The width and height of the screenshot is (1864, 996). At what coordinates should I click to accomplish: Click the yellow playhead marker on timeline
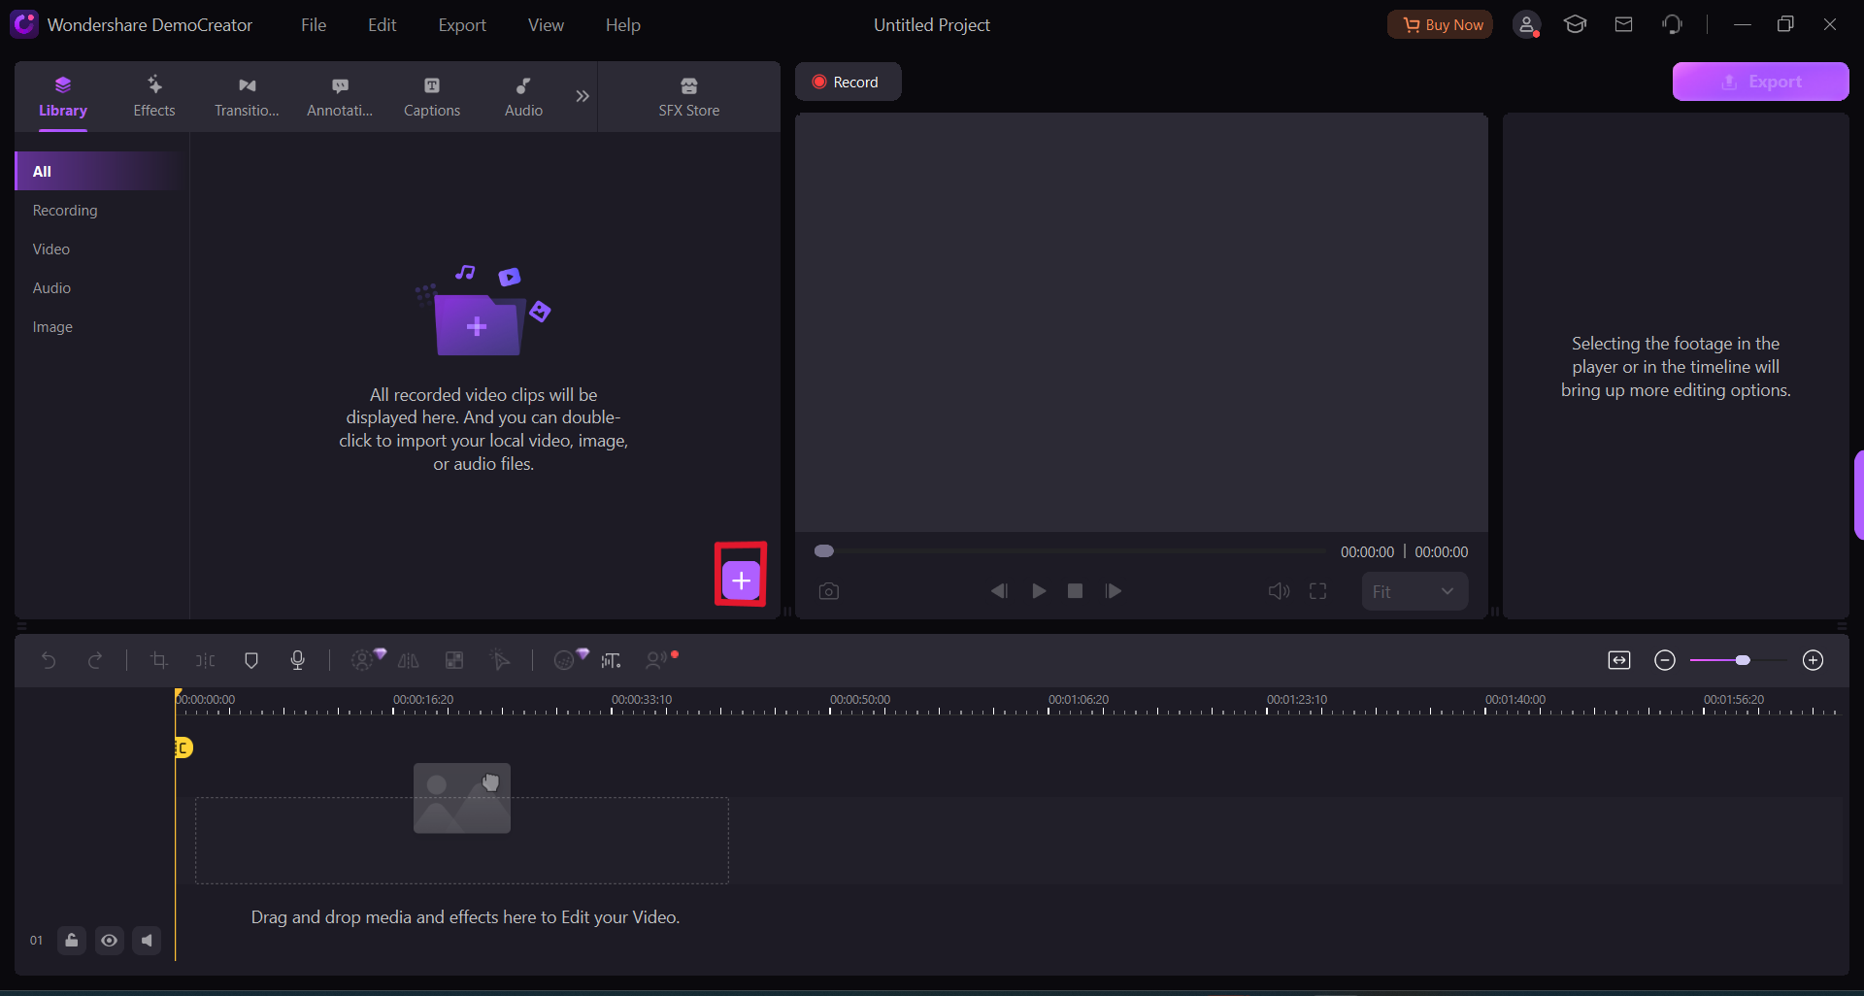(x=183, y=747)
